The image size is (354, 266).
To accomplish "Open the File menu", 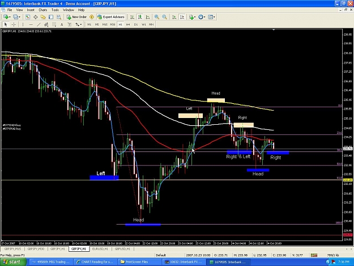I will pyautogui.click(x=10, y=10).
